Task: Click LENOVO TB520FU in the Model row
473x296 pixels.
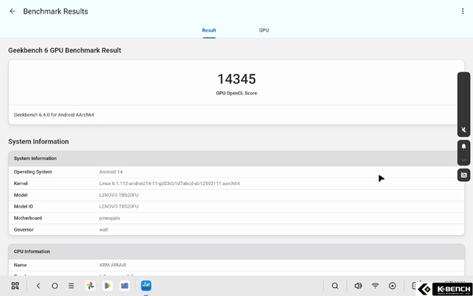Action: click(119, 195)
